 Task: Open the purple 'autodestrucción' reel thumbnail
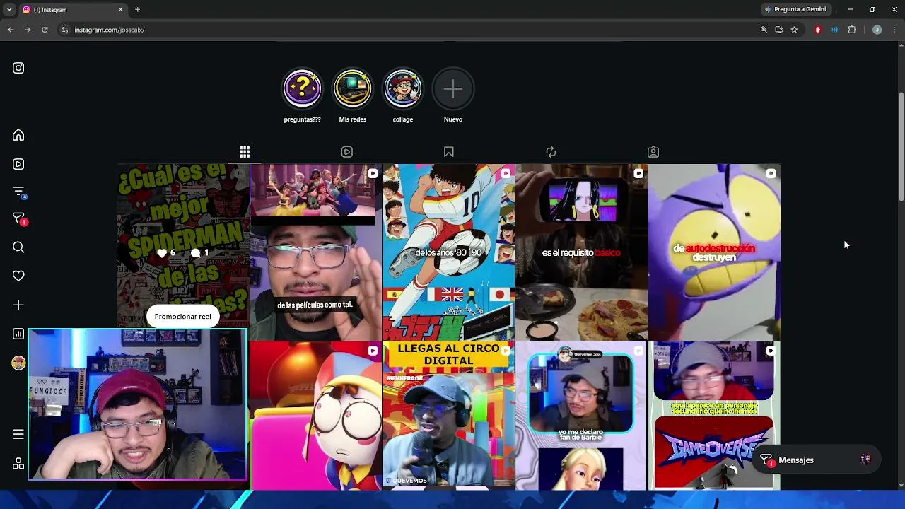(x=714, y=252)
